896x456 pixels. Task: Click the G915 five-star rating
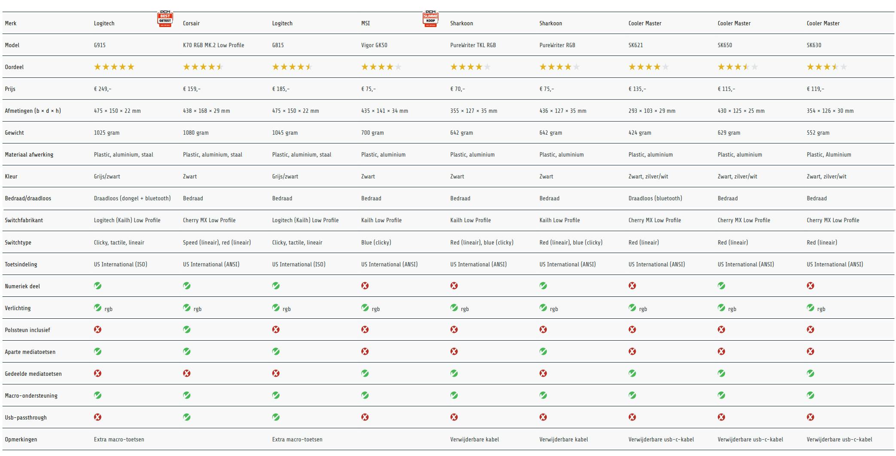(x=114, y=67)
